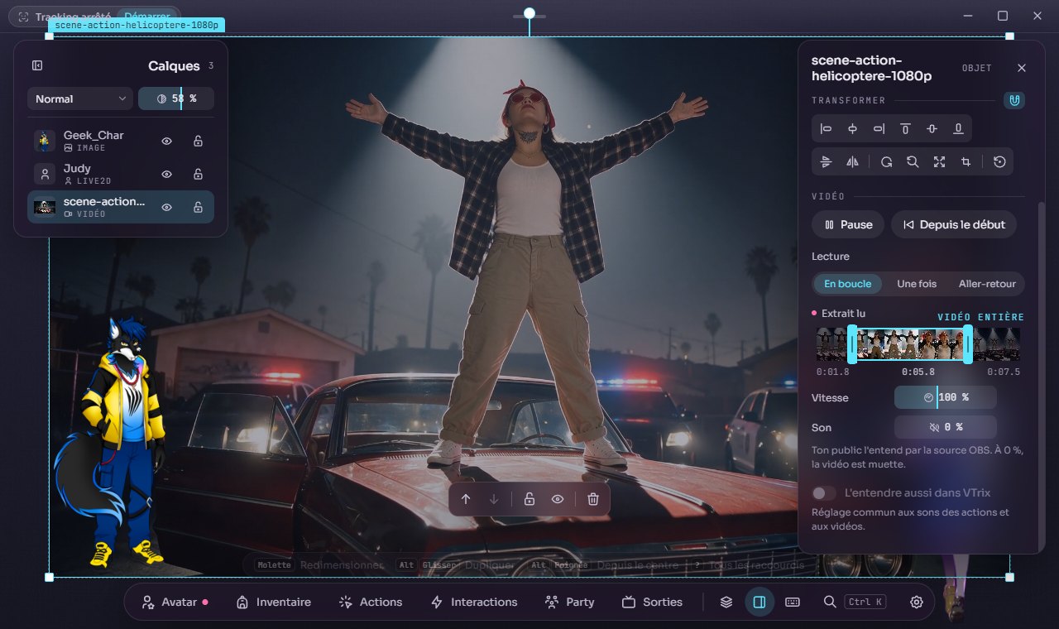Click the Vitesse 100 % slider

(x=946, y=397)
